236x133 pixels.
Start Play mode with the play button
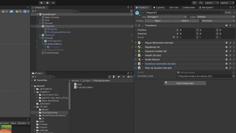(x=41, y=3)
